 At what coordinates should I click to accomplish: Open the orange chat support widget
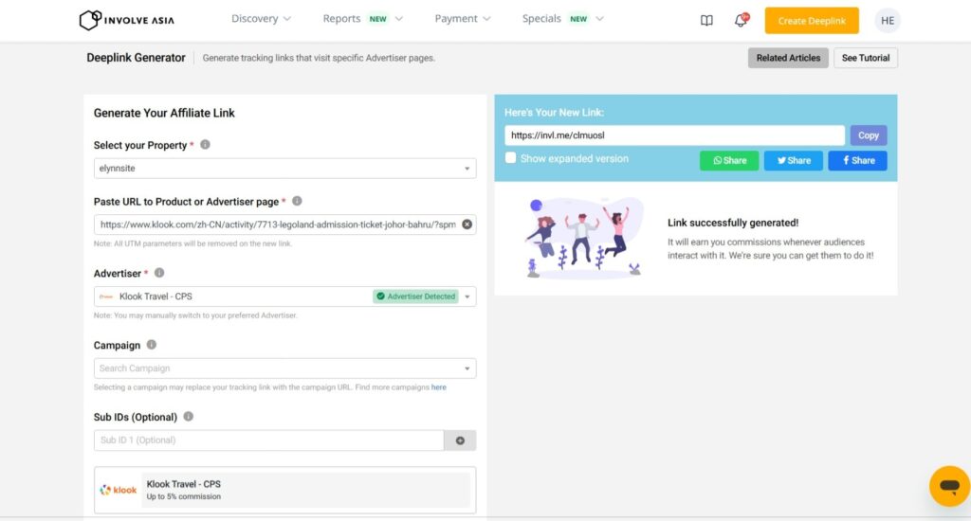click(x=948, y=486)
